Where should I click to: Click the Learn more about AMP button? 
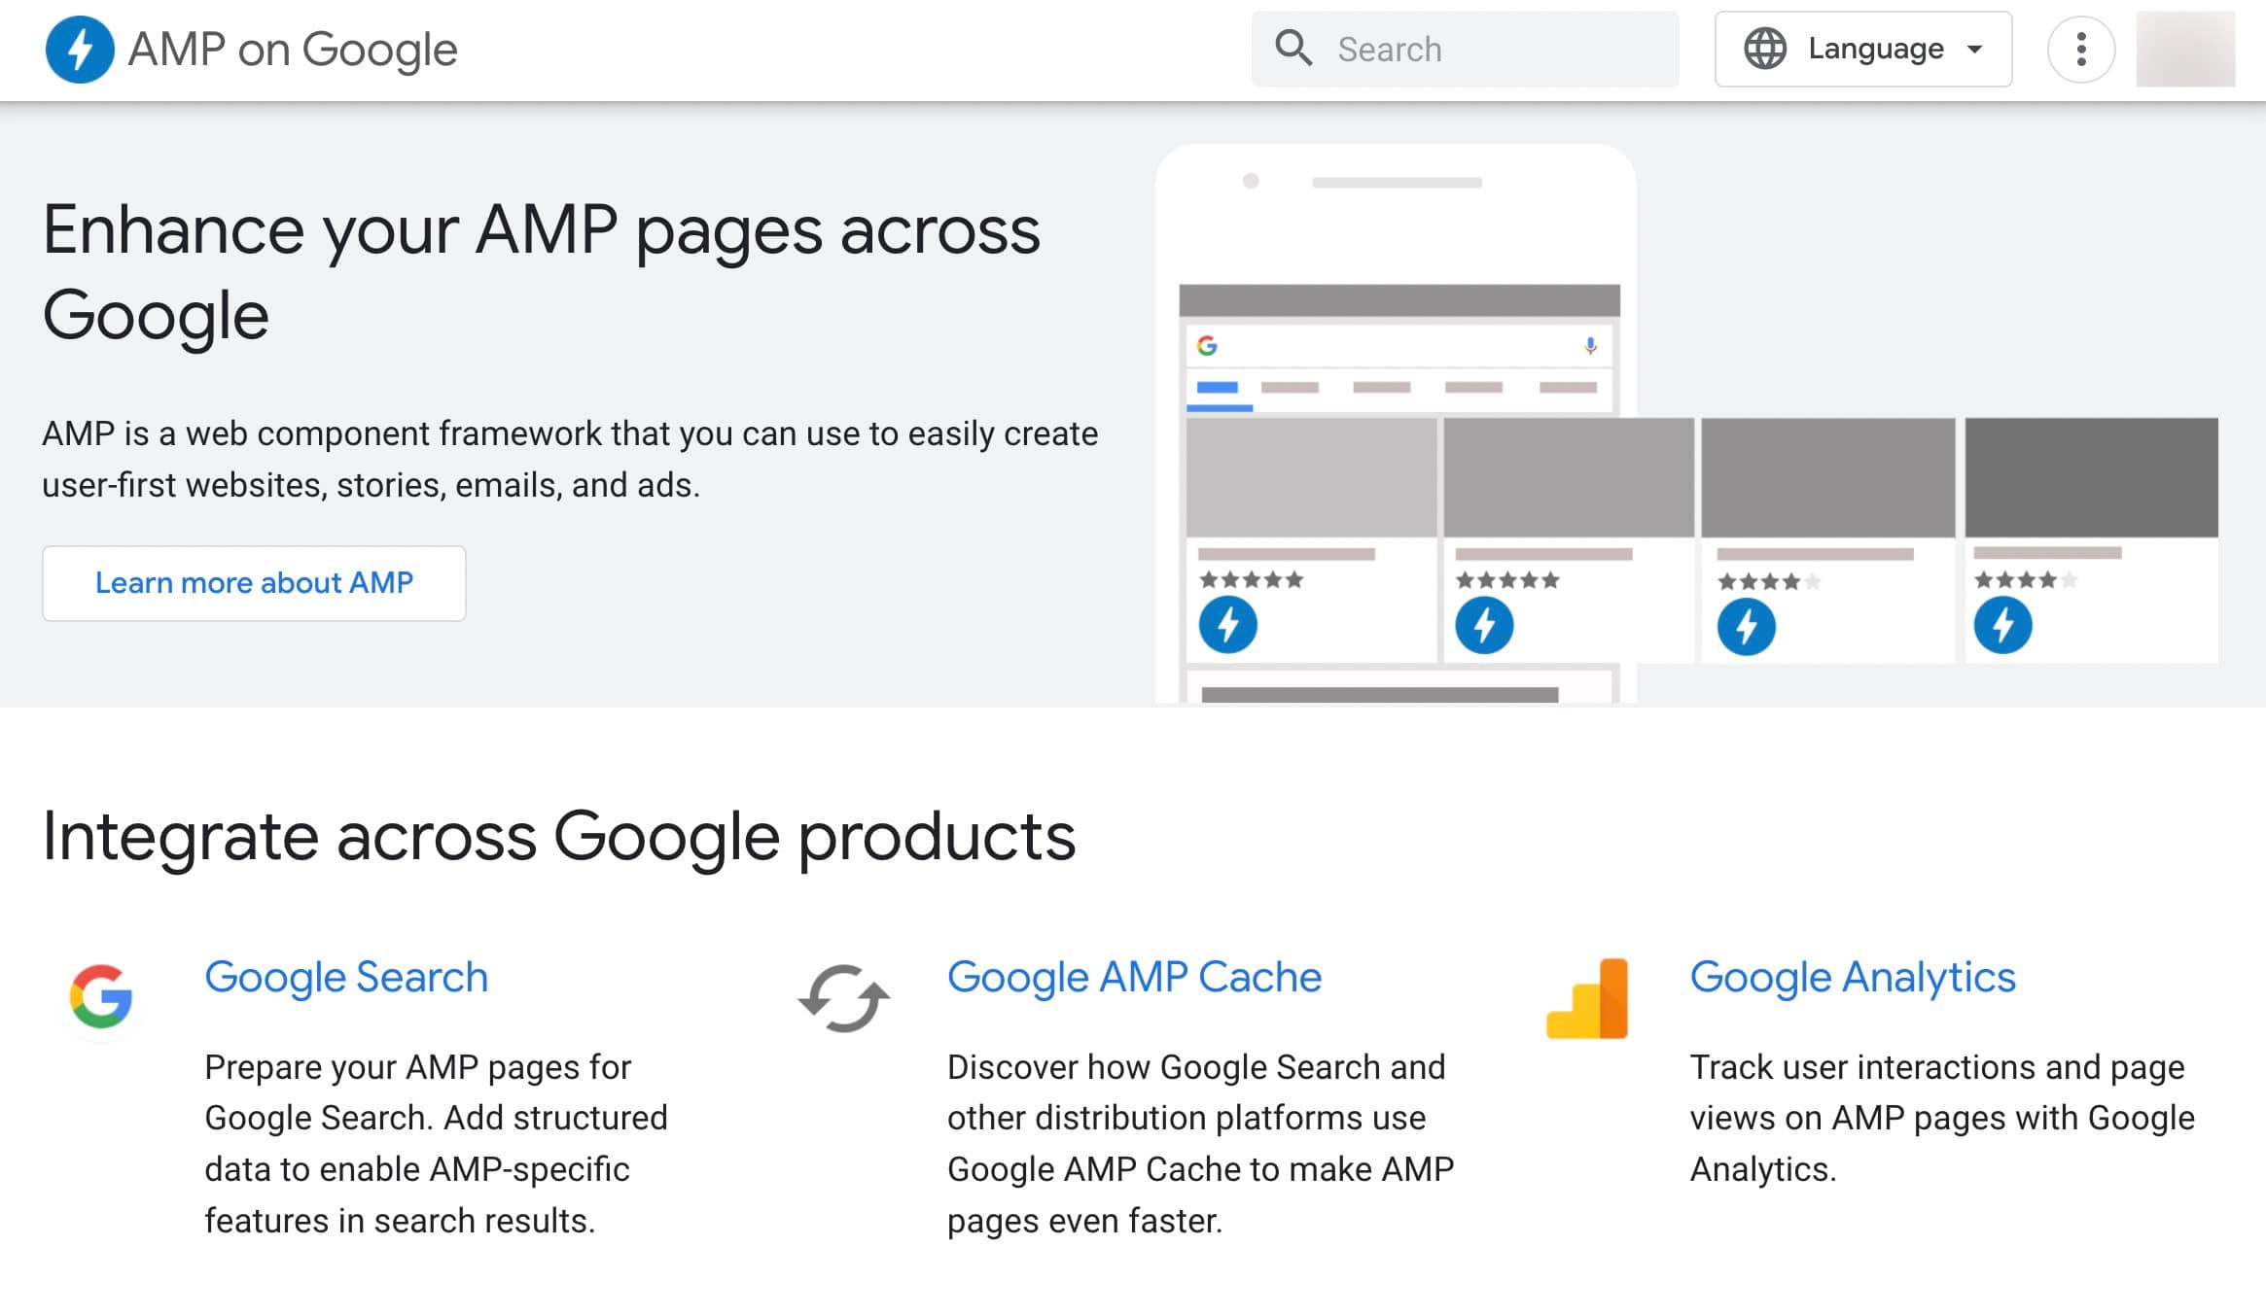(254, 582)
